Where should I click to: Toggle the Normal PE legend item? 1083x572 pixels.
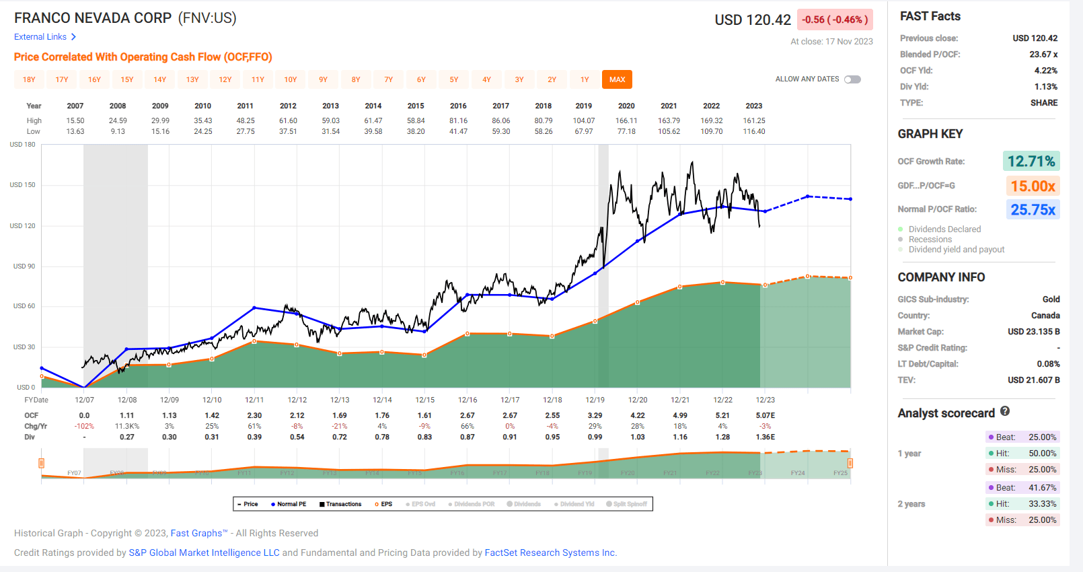[x=289, y=504]
